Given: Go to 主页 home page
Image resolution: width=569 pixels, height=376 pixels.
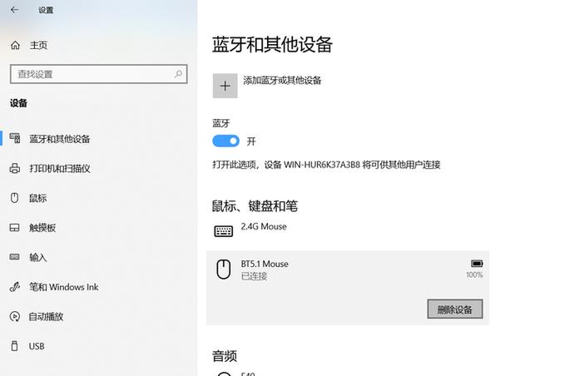Looking at the screenshot, I should [x=38, y=45].
